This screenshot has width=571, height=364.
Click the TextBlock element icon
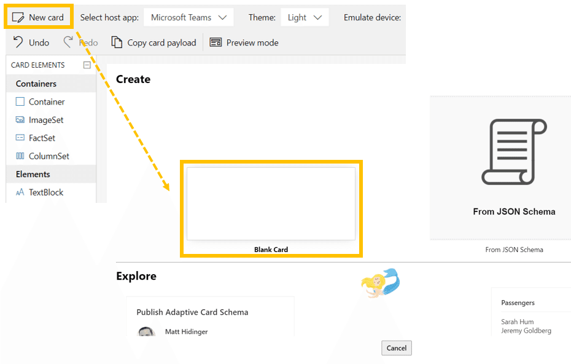(x=20, y=192)
